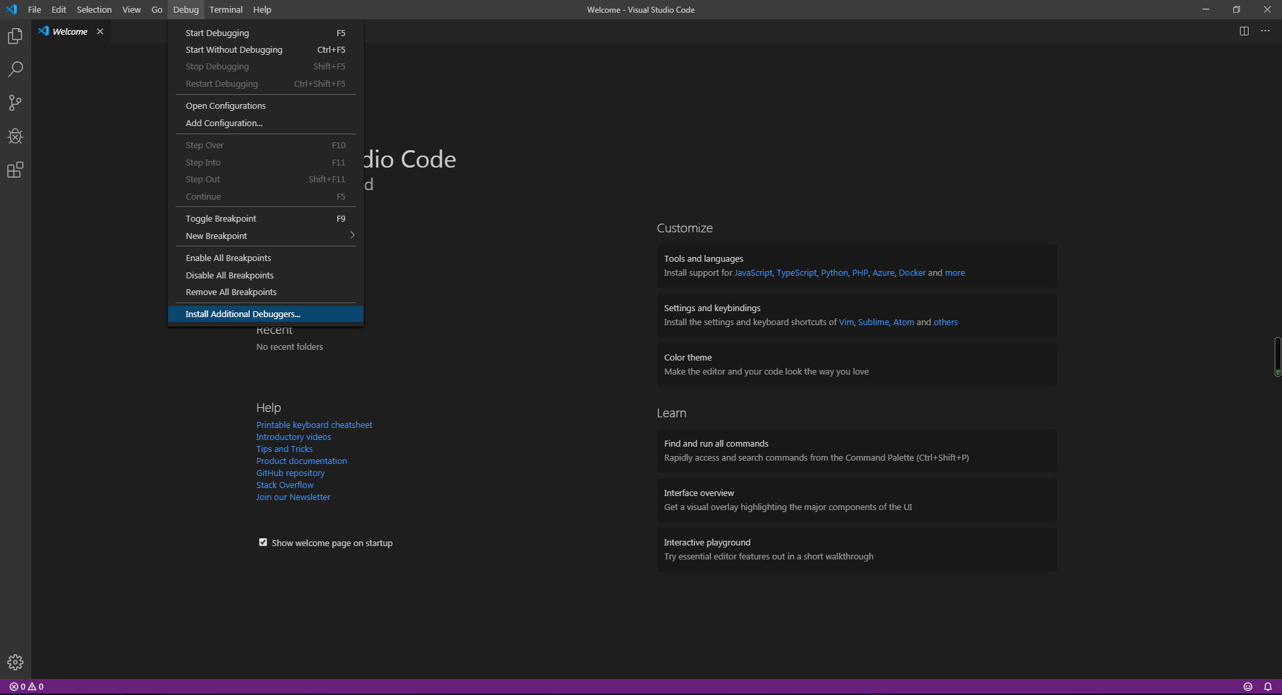Open Printable keyboard cheatsheet link
Image resolution: width=1282 pixels, height=695 pixels.
(x=314, y=425)
